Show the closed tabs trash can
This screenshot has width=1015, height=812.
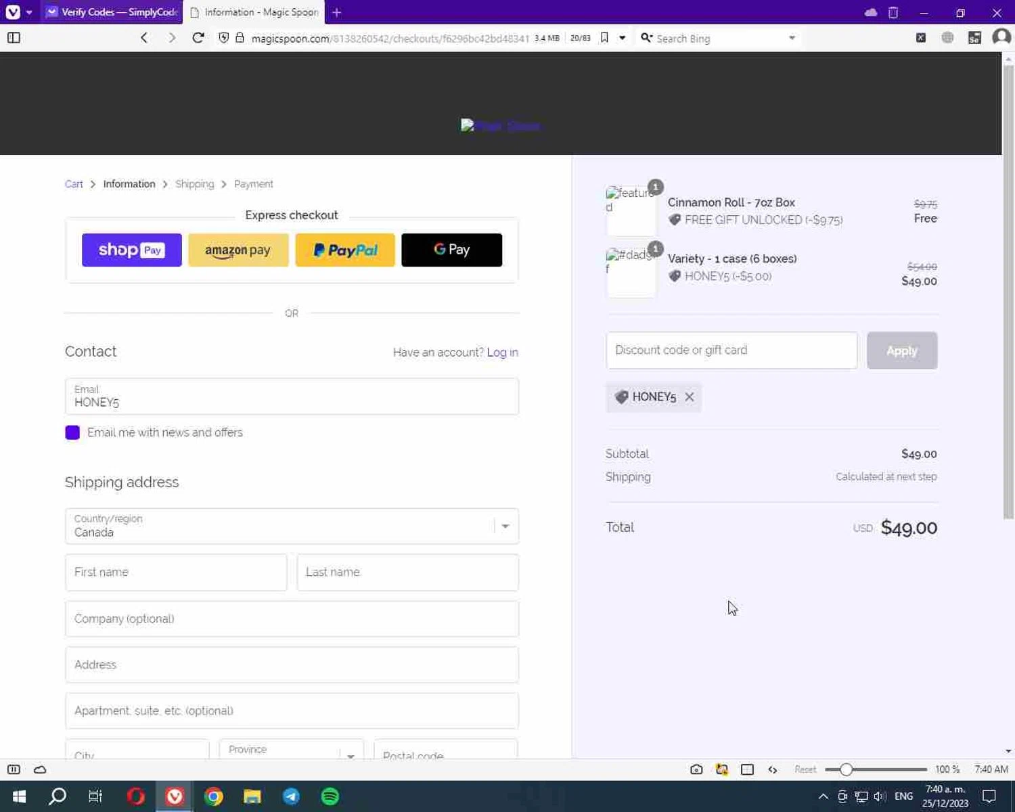click(893, 12)
